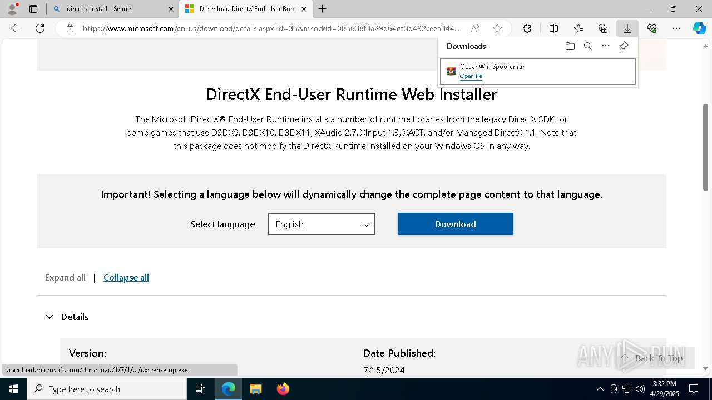This screenshot has height=400, width=712.
Task: Click Microsoft Edge taskbar icon
Action: point(229,389)
